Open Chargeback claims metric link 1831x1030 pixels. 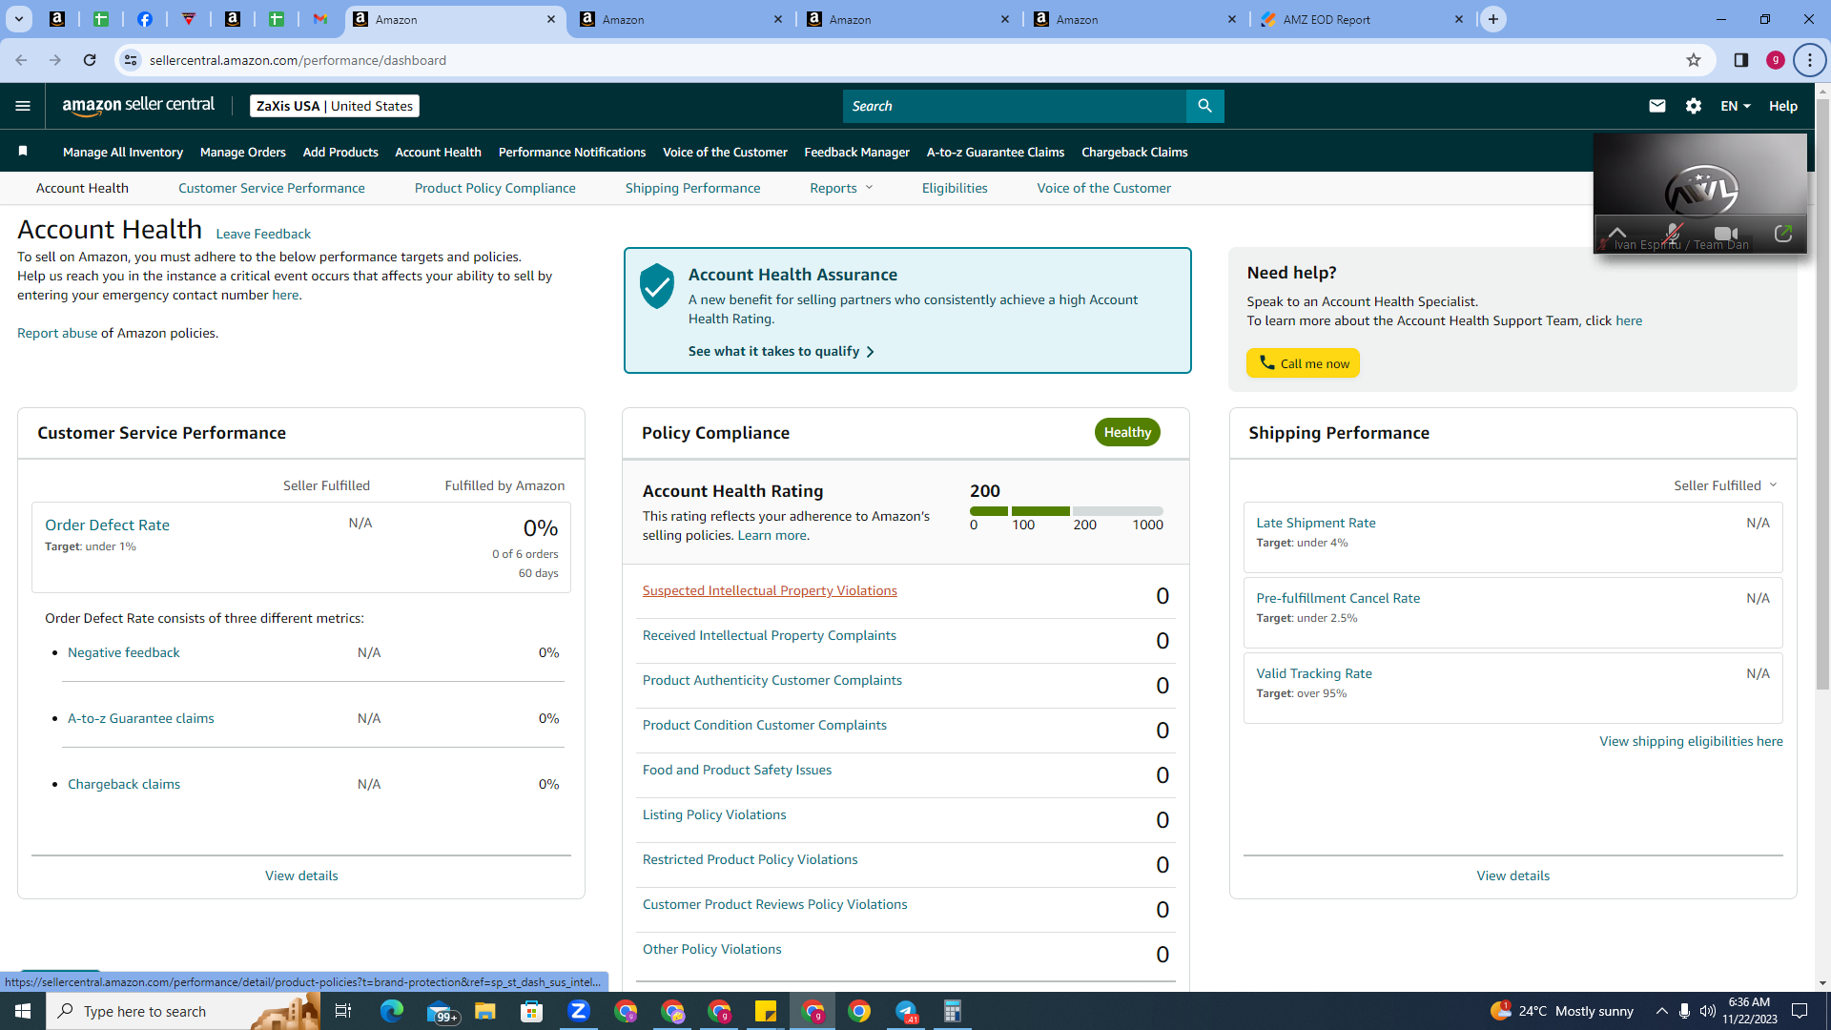click(124, 784)
